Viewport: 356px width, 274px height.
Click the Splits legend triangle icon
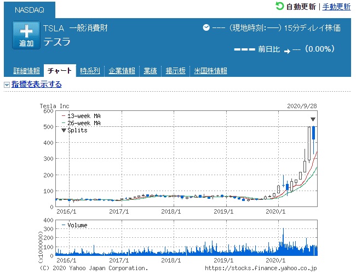64,130
